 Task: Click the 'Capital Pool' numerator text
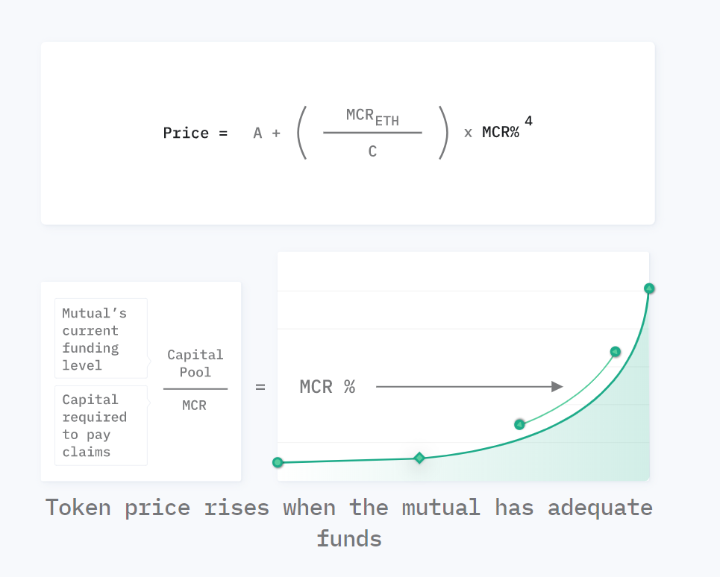pyautogui.click(x=195, y=363)
